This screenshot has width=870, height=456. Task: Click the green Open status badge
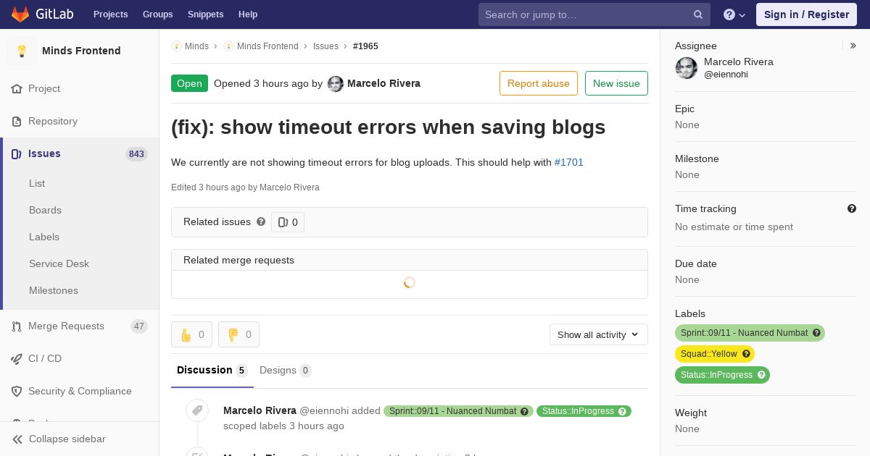pos(189,83)
